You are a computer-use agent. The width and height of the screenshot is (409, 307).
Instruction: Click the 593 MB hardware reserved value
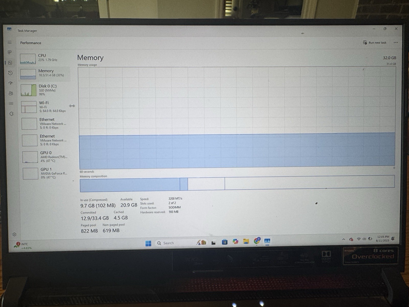point(174,212)
